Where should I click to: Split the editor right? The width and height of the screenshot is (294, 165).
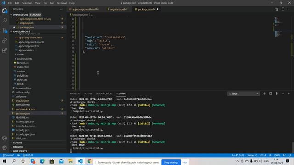coord(283,9)
